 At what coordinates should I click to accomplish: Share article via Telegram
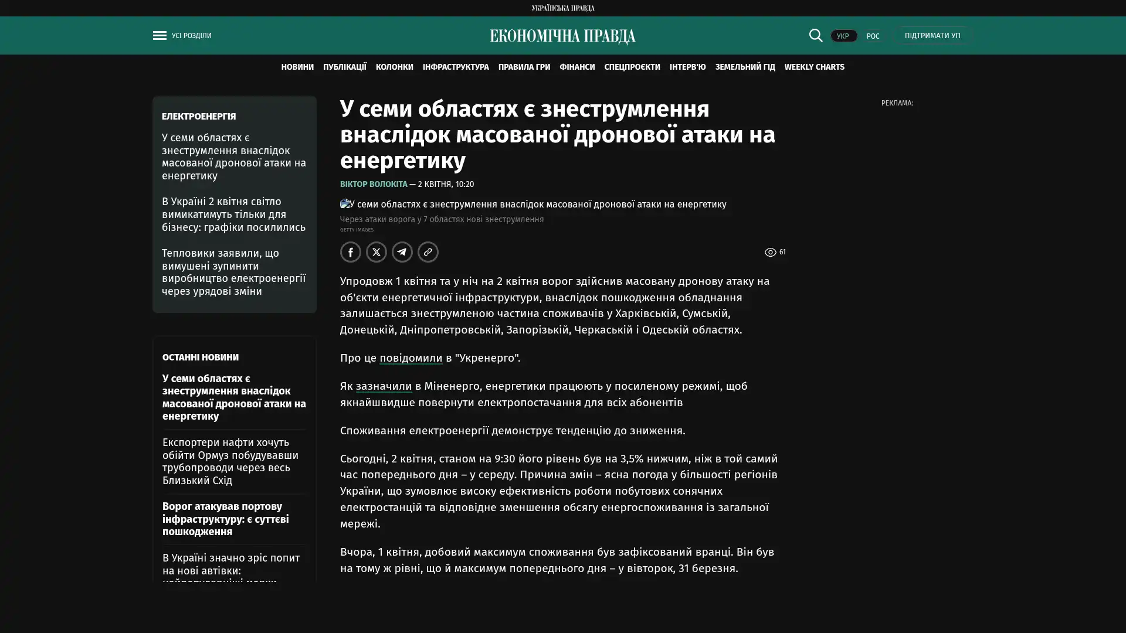(402, 252)
